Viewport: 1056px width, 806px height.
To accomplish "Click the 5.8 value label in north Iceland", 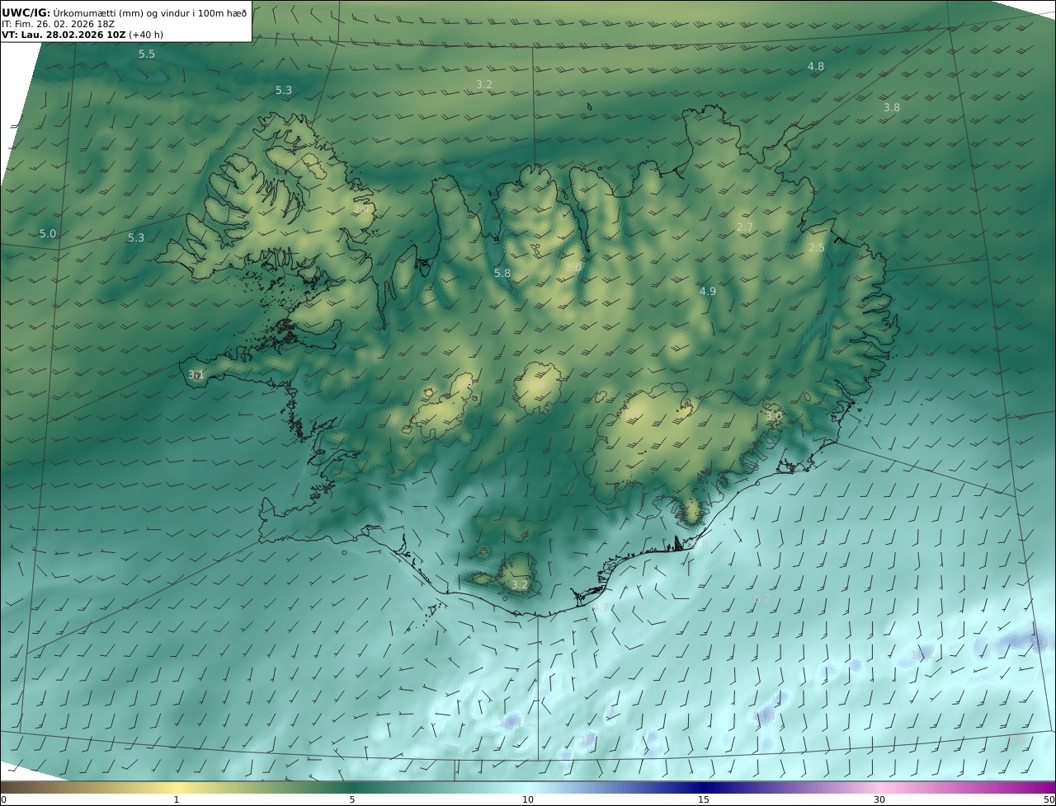I will click(x=502, y=273).
